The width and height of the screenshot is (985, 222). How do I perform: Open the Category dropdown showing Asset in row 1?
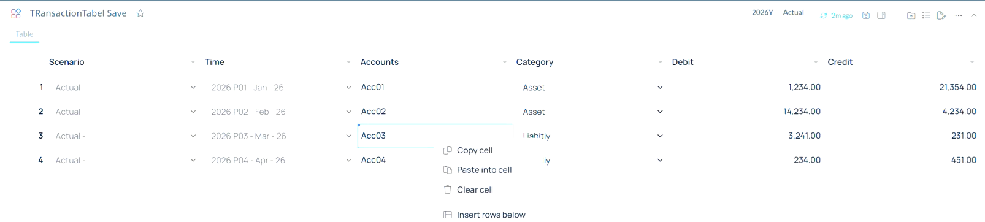pyautogui.click(x=660, y=88)
